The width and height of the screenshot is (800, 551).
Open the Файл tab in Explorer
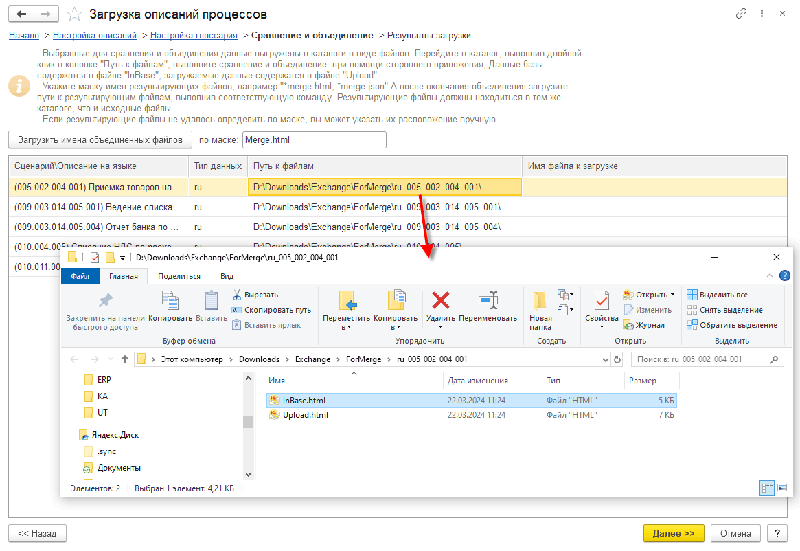click(80, 276)
